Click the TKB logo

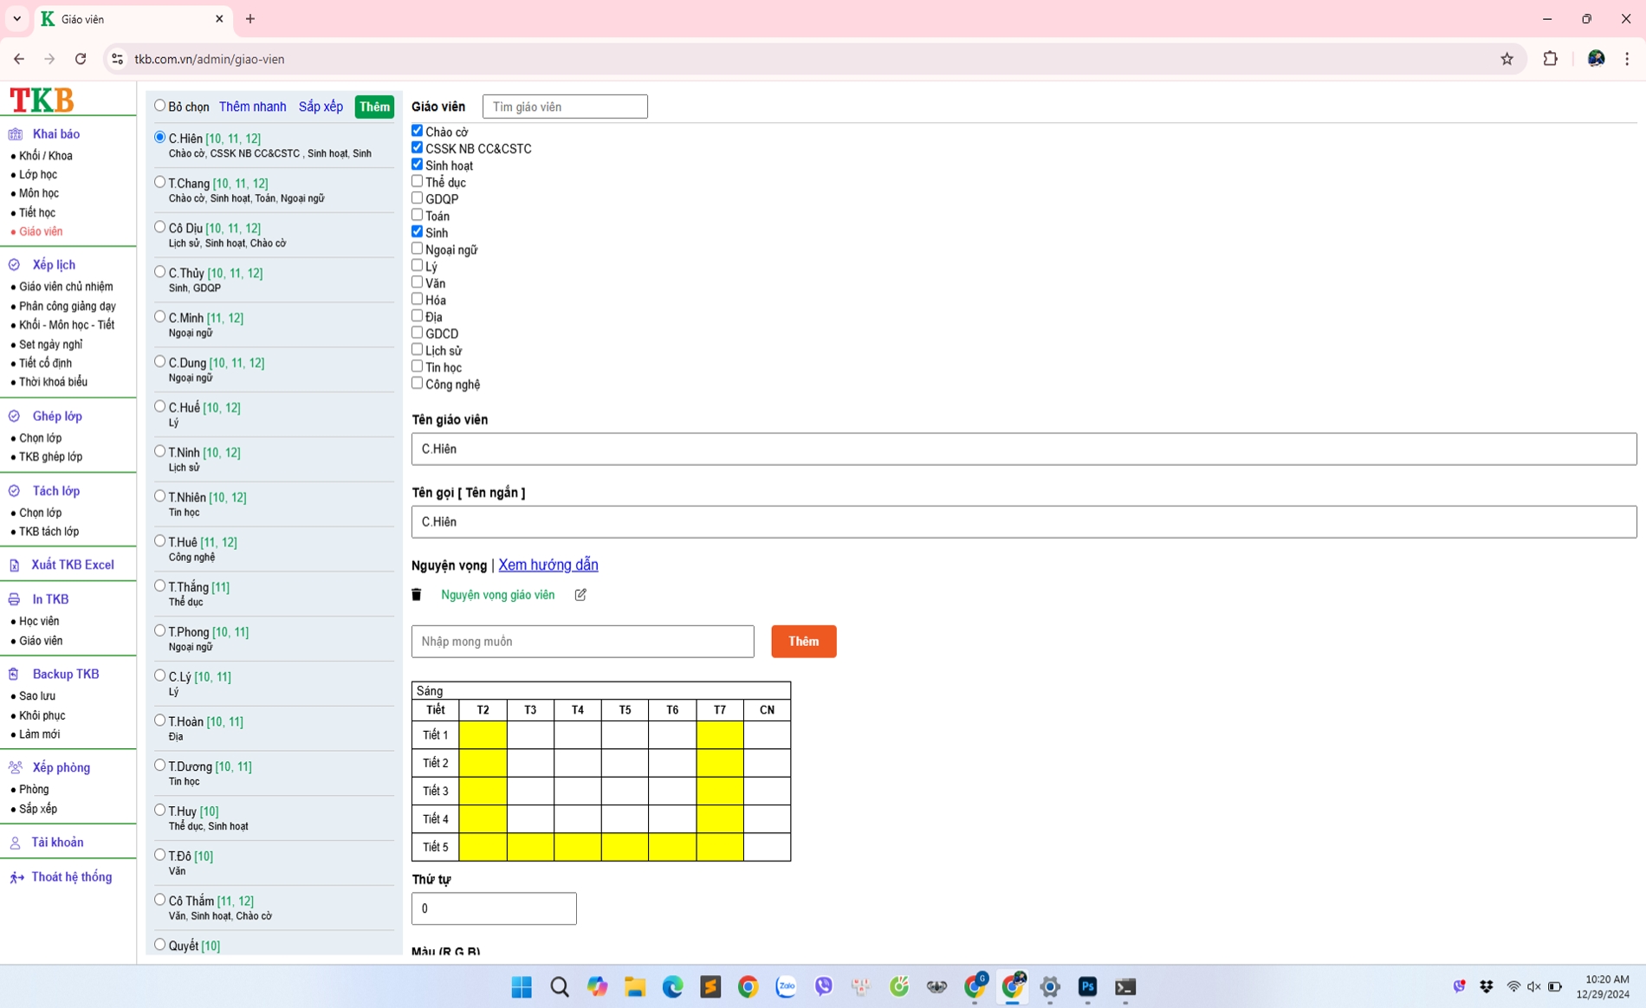pos(42,100)
